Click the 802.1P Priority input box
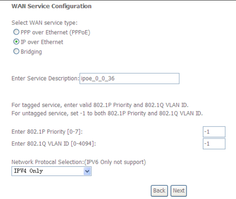 tap(214, 132)
